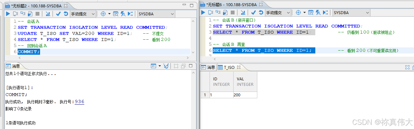Click the execute-file icon in the 无标题6 toolbar
Viewport: 414px width, 129px height.
[x=225, y=12]
